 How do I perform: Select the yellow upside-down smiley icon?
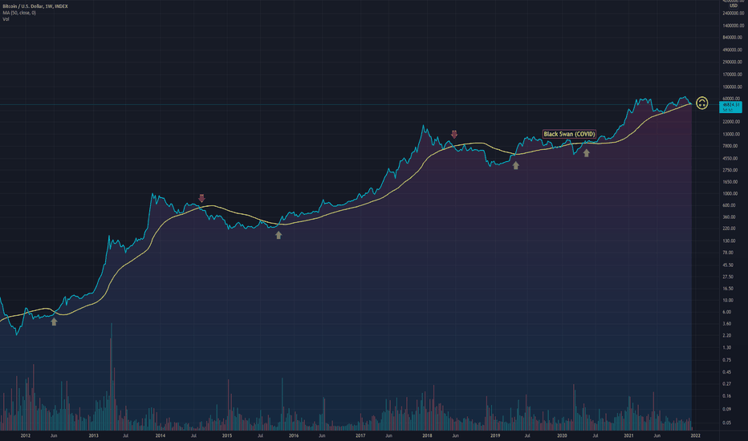[x=701, y=103]
